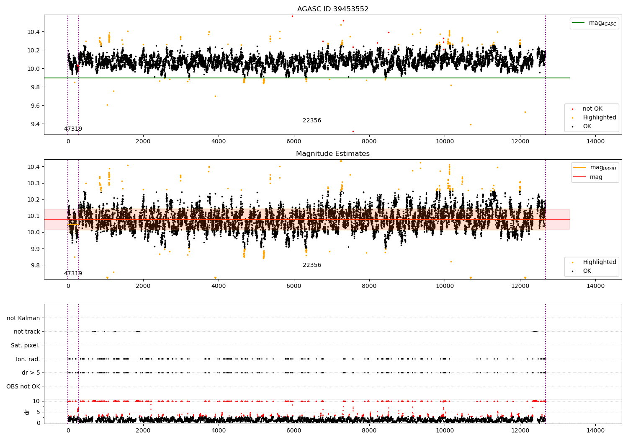Click the 'OBS not OK' axis label

coord(23,386)
